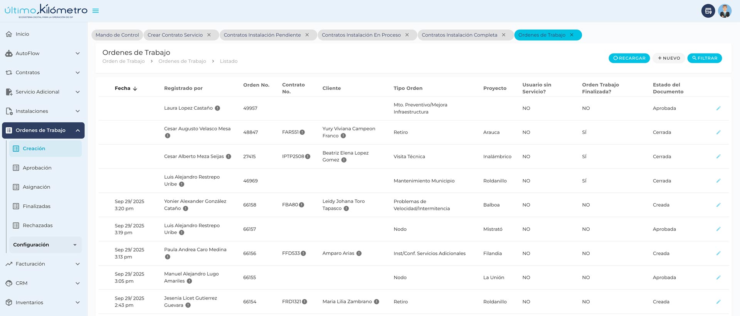The width and height of the screenshot is (740, 316).
Task: Select Aprobación in the sidebar submenu
Action: pos(37,168)
